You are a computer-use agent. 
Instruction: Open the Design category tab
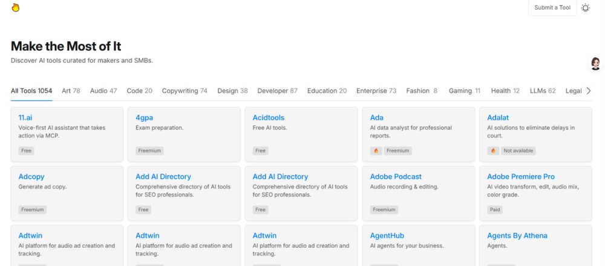coord(232,91)
